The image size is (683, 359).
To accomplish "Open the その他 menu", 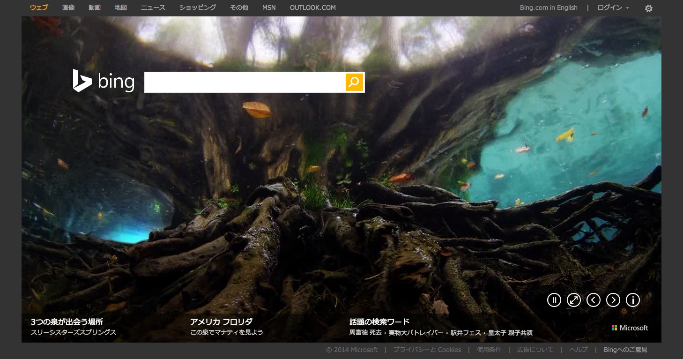I will [x=239, y=7].
